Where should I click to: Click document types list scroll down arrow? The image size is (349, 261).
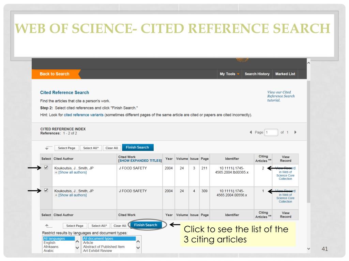(138, 248)
